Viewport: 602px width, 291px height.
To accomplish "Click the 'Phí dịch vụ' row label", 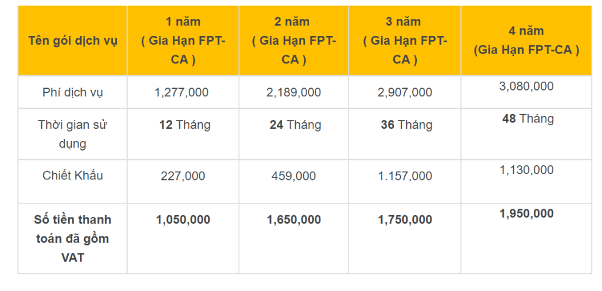I will coord(72,92).
